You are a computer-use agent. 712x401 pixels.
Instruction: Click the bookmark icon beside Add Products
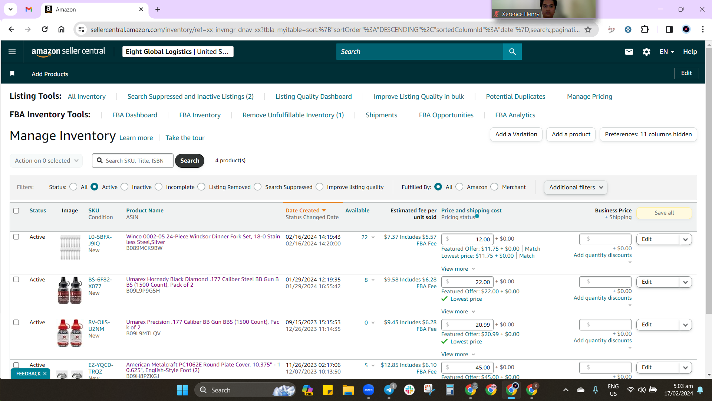tap(12, 74)
